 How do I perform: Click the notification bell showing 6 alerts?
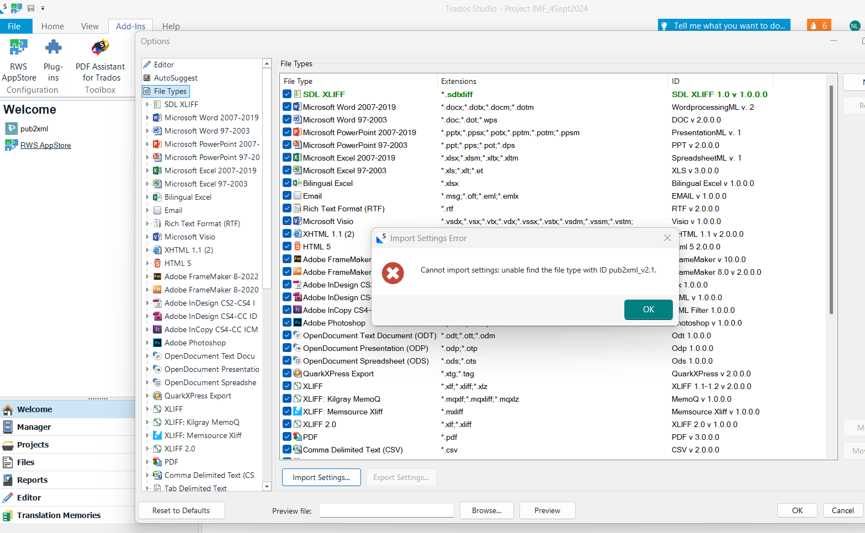[x=818, y=25]
